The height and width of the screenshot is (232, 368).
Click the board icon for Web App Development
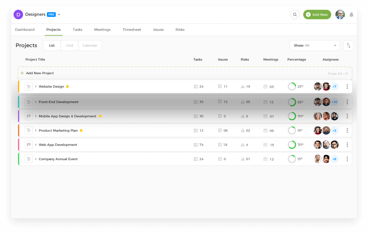pyautogui.click(x=29, y=145)
